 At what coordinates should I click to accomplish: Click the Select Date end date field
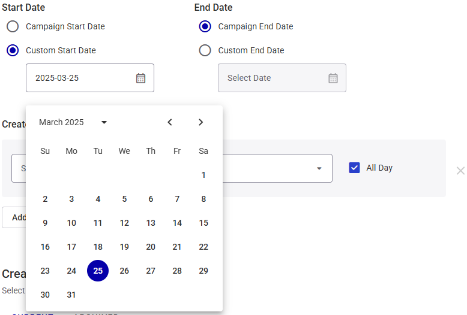coord(273,78)
